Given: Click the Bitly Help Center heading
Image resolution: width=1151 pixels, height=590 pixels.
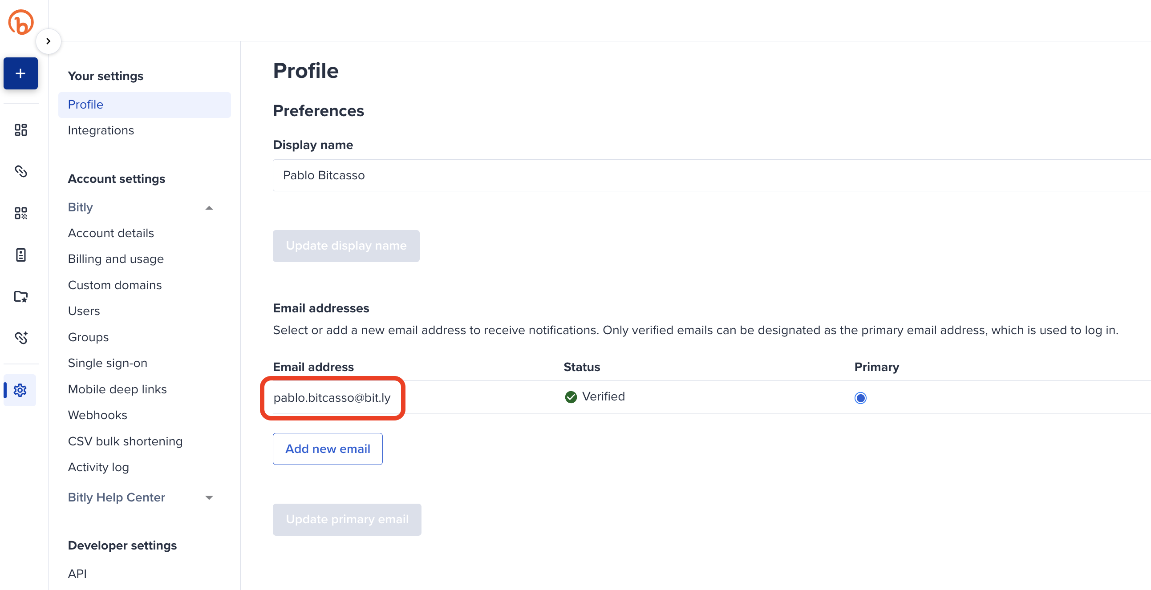Looking at the screenshot, I should click(x=117, y=497).
